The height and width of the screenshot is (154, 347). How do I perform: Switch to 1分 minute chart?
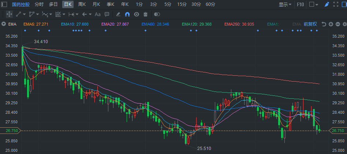(x=139, y=4)
